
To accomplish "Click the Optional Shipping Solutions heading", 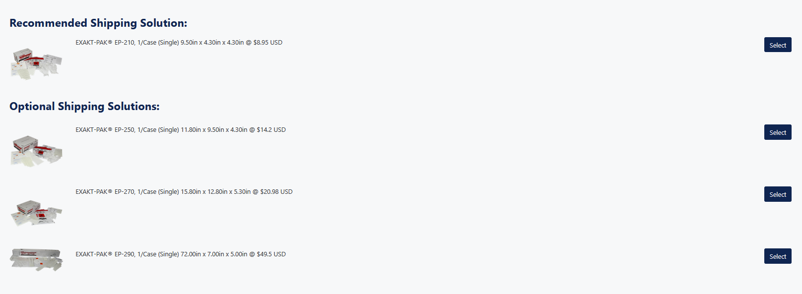I will pos(84,107).
